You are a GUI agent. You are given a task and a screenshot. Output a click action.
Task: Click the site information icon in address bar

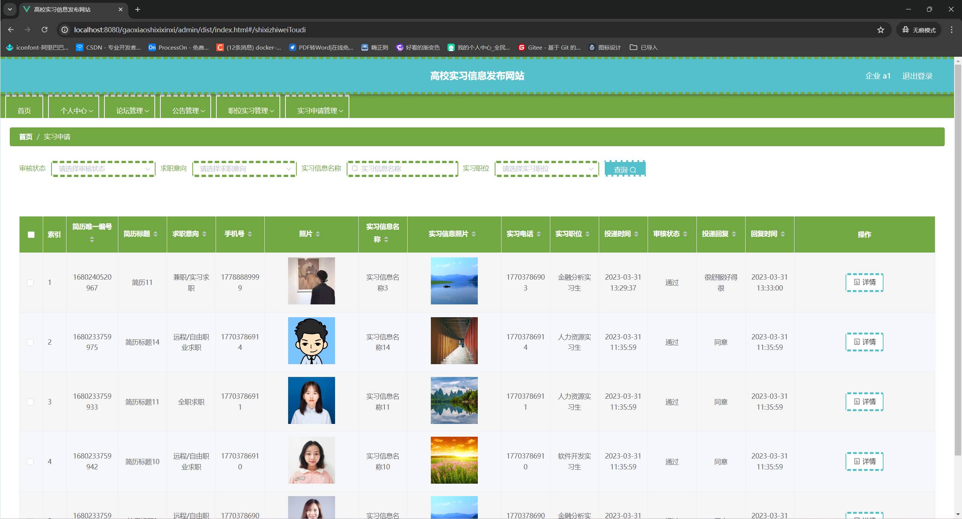tap(65, 30)
